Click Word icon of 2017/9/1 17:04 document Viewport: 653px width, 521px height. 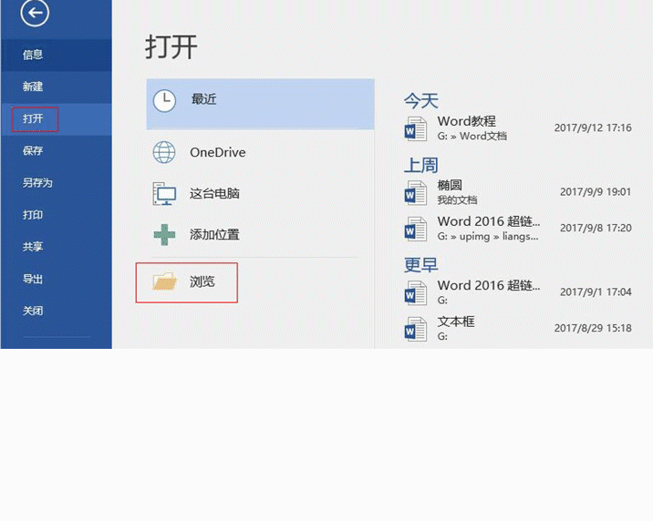click(416, 293)
